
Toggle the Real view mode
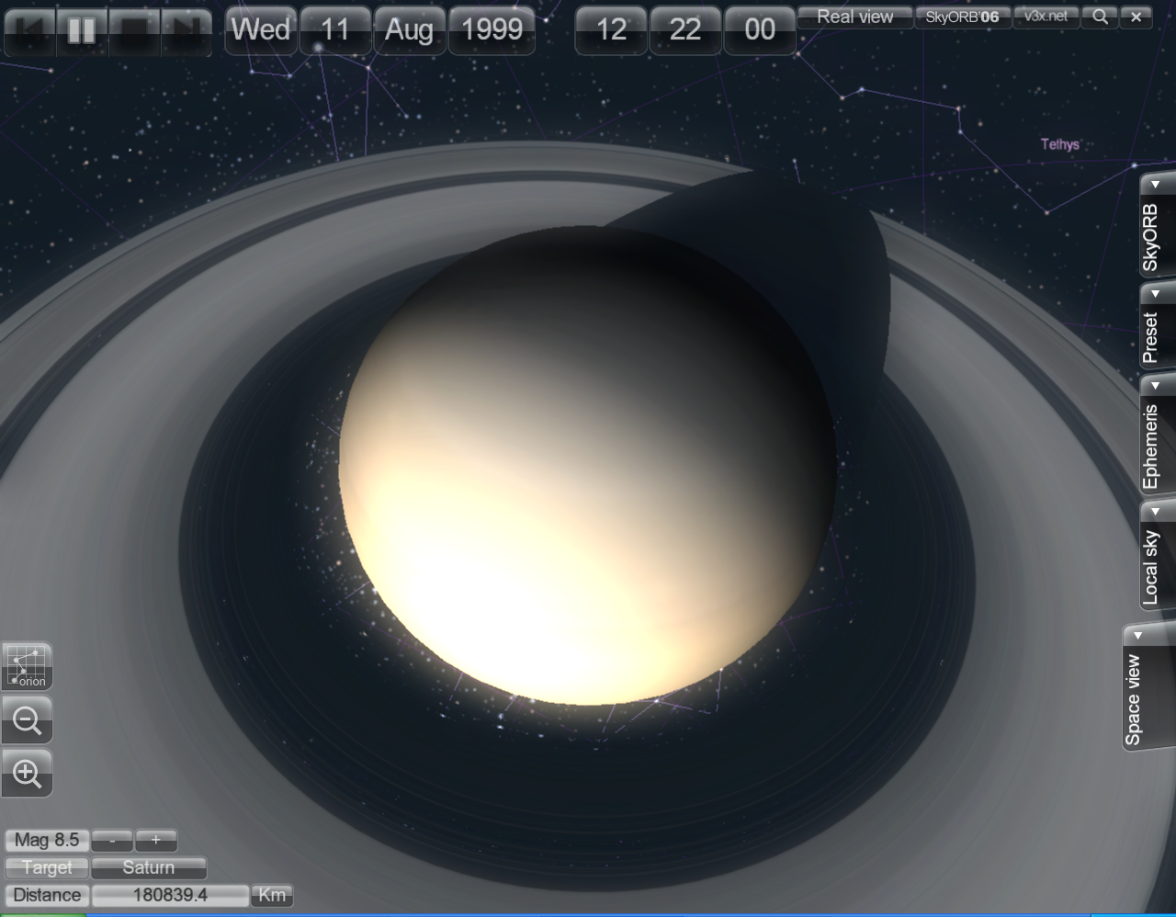point(854,17)
